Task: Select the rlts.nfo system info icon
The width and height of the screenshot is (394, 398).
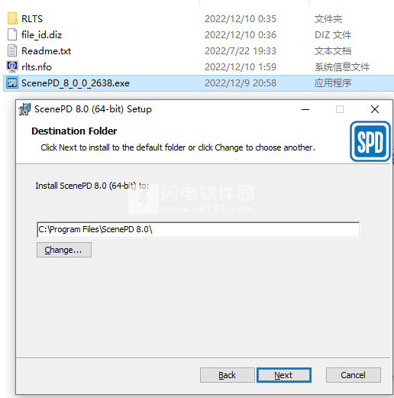Action: click(12, 66)
